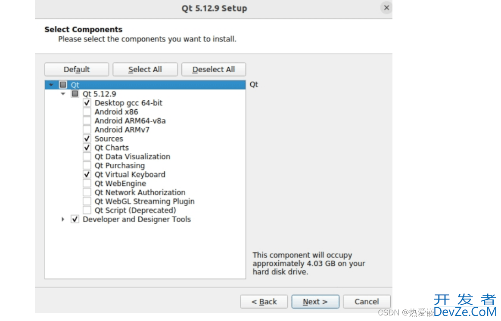The height and width of the screenshot is (321, 501).
Task: Toggle the Qt 5.12.9 checkbox
Action: click(x=75, y=94)
